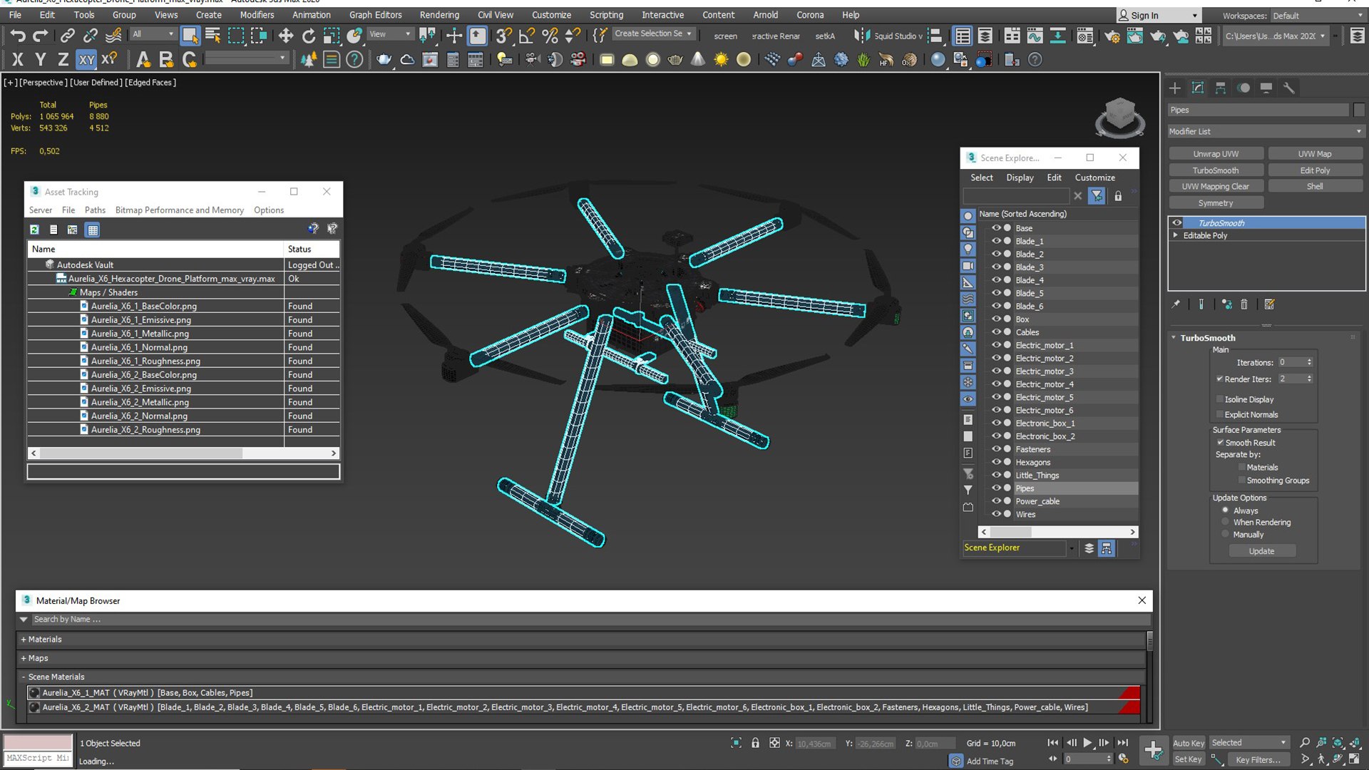Open the Workspaces Default dropdown
The height and width of the screenshot is (770, 1369).
1318,16
